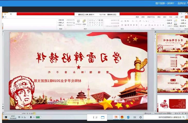Click the 中文(中国) language status
Viewport: 188px width, 123px height.
pos(148,113)
